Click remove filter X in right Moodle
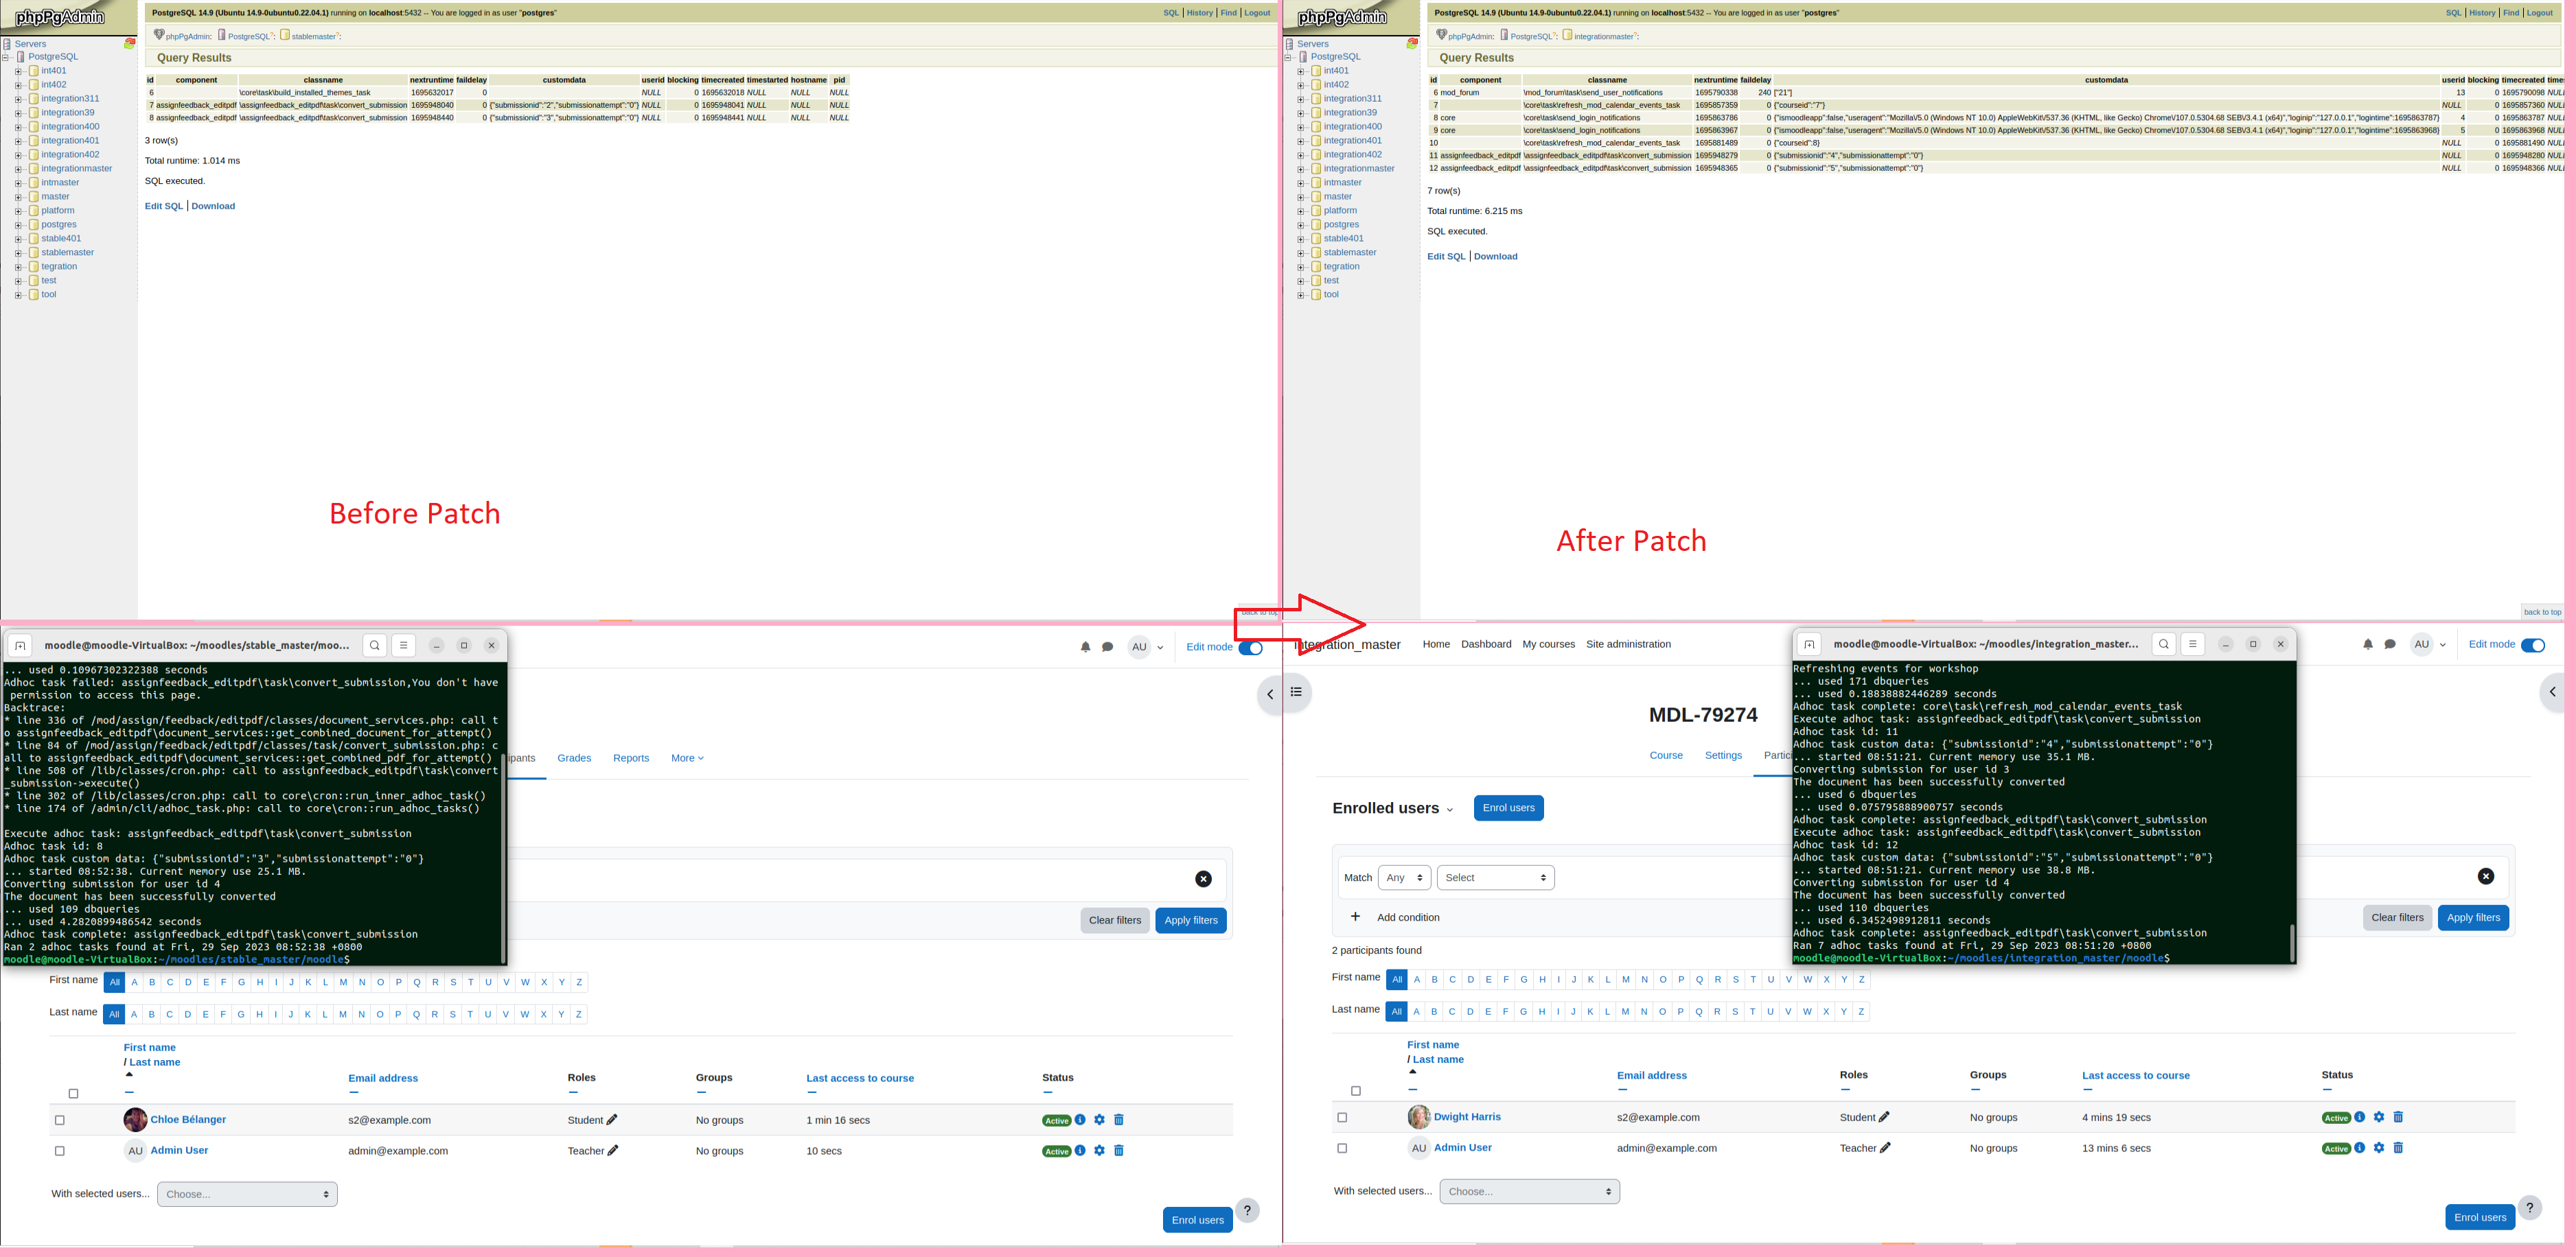 2485,876
